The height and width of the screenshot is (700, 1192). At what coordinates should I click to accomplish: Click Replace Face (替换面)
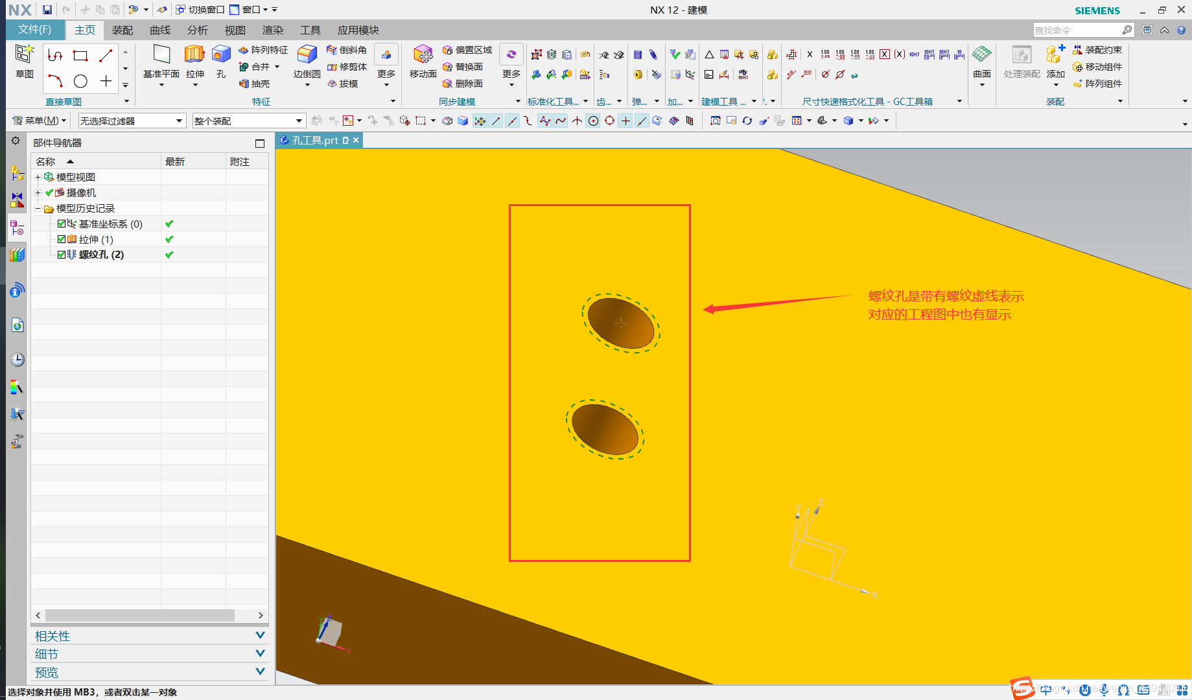463,67
